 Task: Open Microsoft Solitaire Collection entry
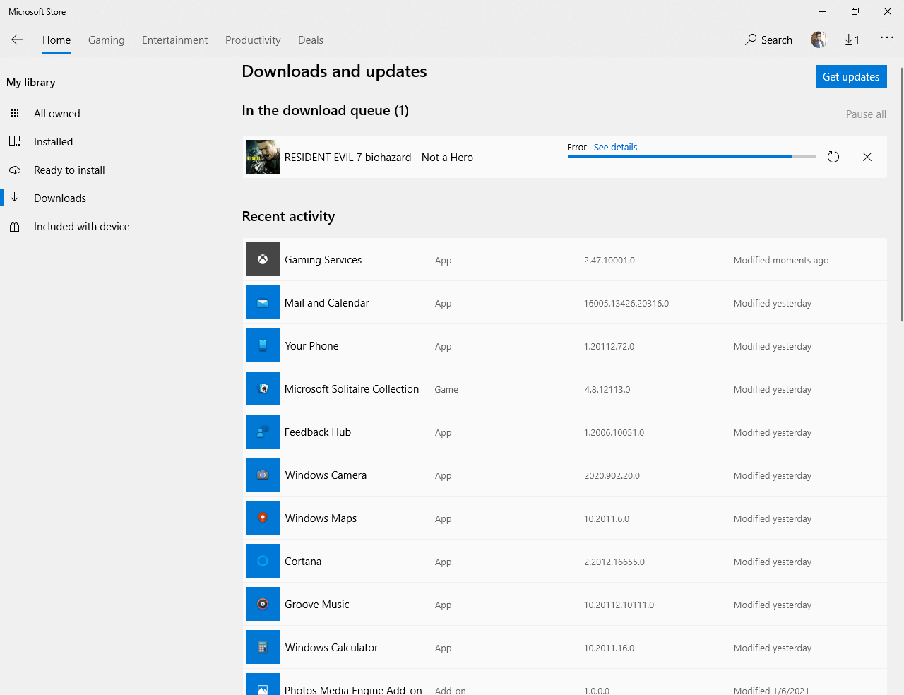(x=565, y=388)
